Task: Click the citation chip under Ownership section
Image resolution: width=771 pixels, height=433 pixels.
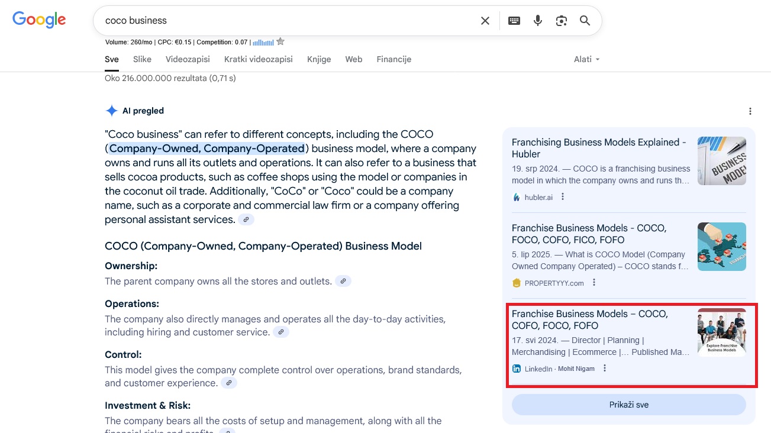Action: pyautogui.click(x=343, y=281)
